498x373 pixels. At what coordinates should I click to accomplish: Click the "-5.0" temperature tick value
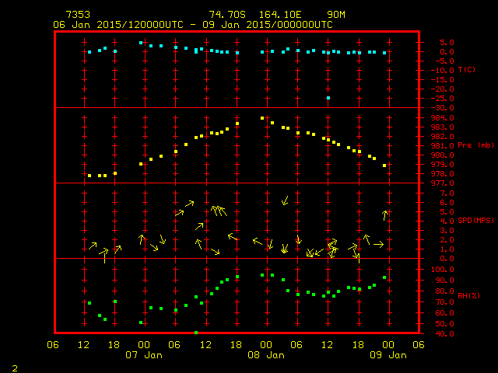(x=444, y=61)
